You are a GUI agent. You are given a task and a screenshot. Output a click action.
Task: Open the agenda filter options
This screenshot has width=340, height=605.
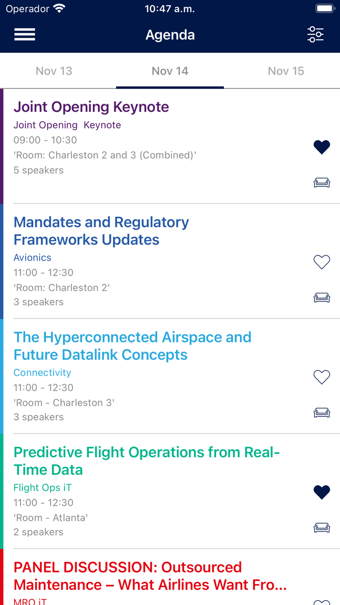[x=316, y=34]
